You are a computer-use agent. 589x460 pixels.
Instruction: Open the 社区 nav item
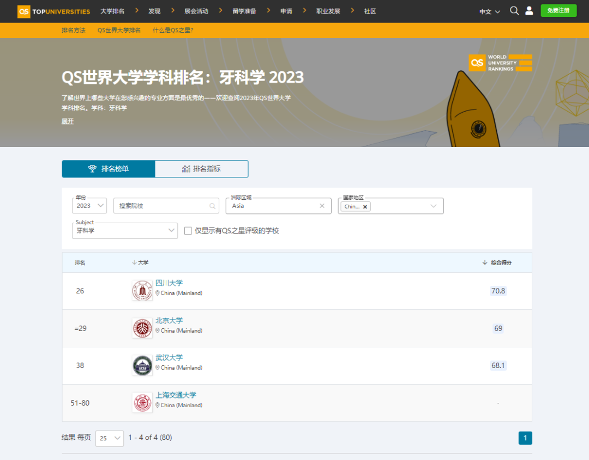[x=370, y=11]
